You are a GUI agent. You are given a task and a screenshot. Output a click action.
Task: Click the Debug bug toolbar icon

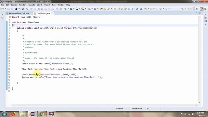point(65,9)
